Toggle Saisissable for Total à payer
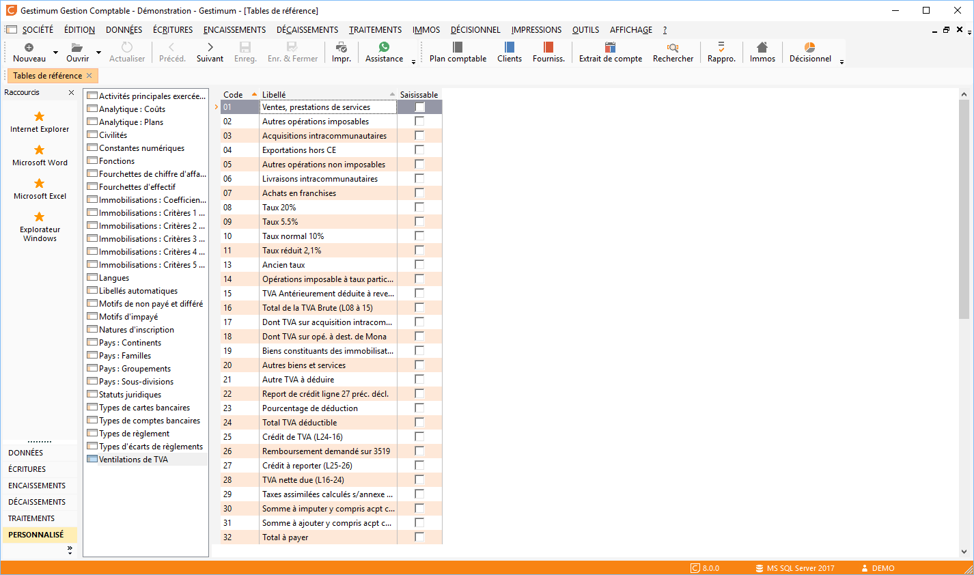 [x=419, y=537]
